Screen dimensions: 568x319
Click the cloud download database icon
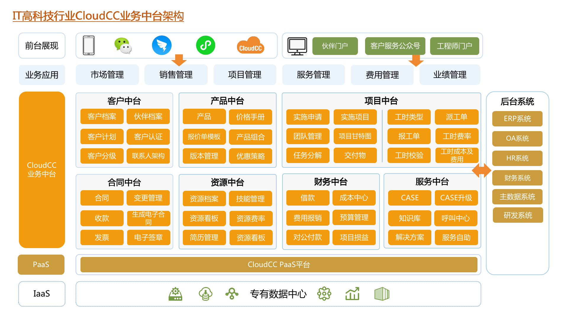205,294
